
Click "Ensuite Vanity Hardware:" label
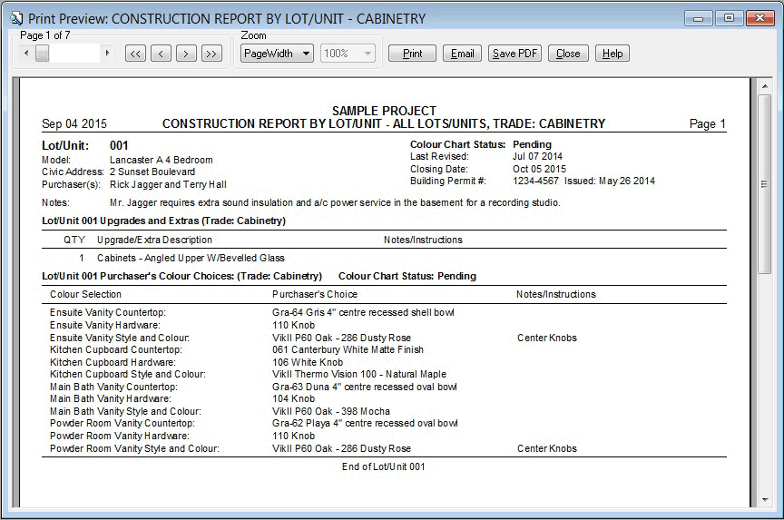pyautogui.click(x=105, y=325)
